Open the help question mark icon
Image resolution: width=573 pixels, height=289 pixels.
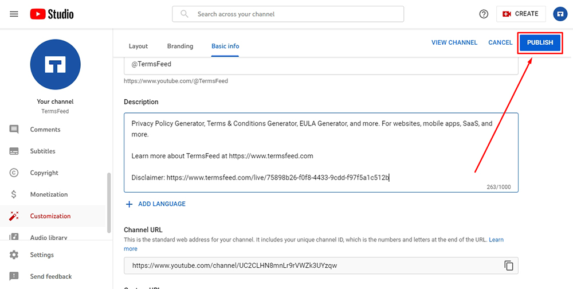[484, 14]
